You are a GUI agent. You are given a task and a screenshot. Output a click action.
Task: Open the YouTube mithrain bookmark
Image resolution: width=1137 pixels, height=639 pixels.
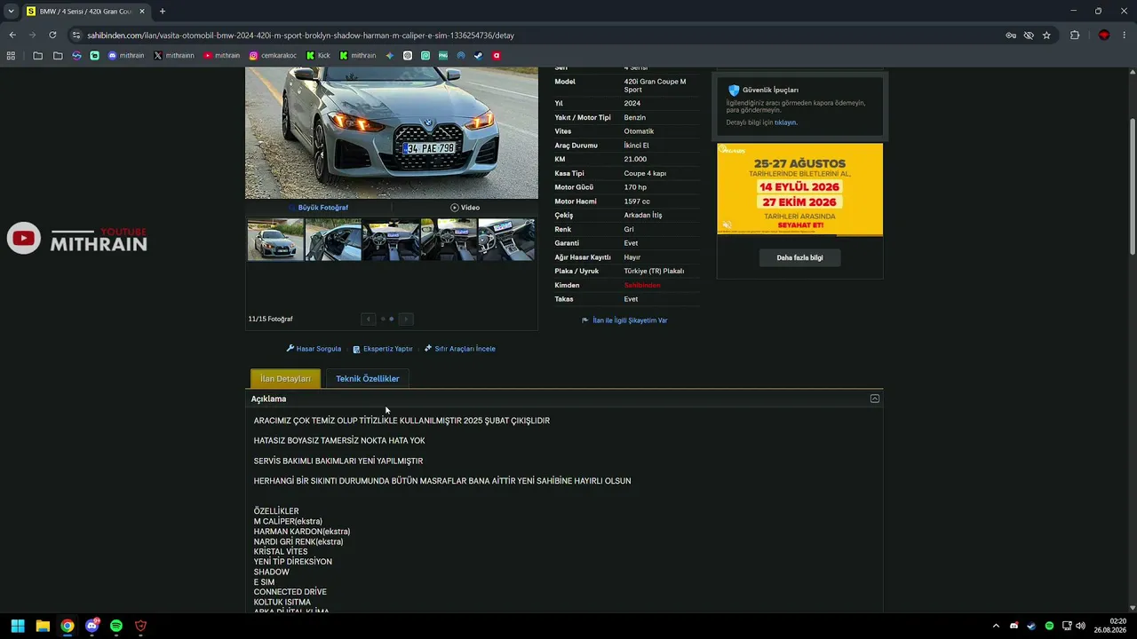tap(221, 55)
